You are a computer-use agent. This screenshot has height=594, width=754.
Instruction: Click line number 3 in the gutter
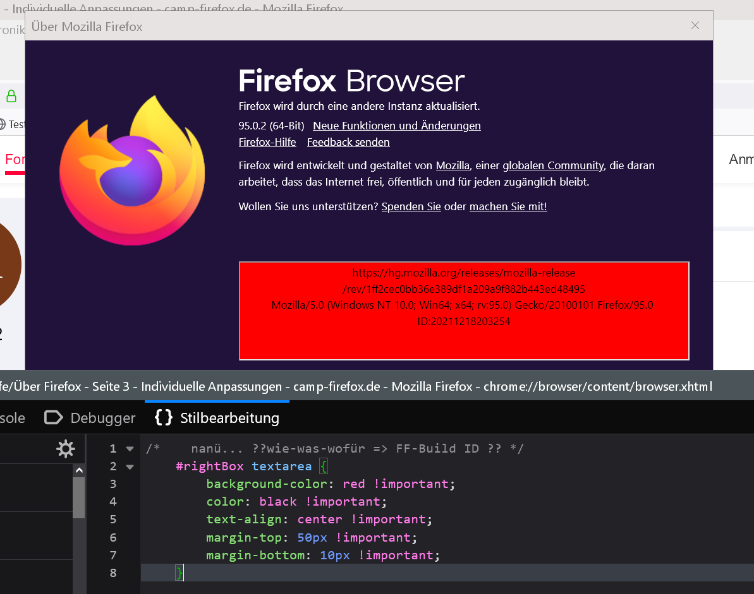click(113, 484)
